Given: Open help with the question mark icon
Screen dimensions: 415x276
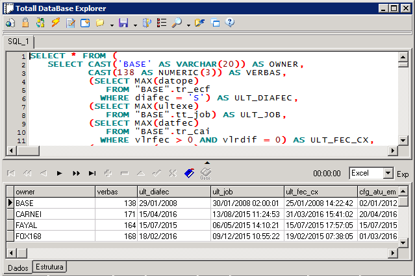Looking at the screenshot, I should (230, 23).
